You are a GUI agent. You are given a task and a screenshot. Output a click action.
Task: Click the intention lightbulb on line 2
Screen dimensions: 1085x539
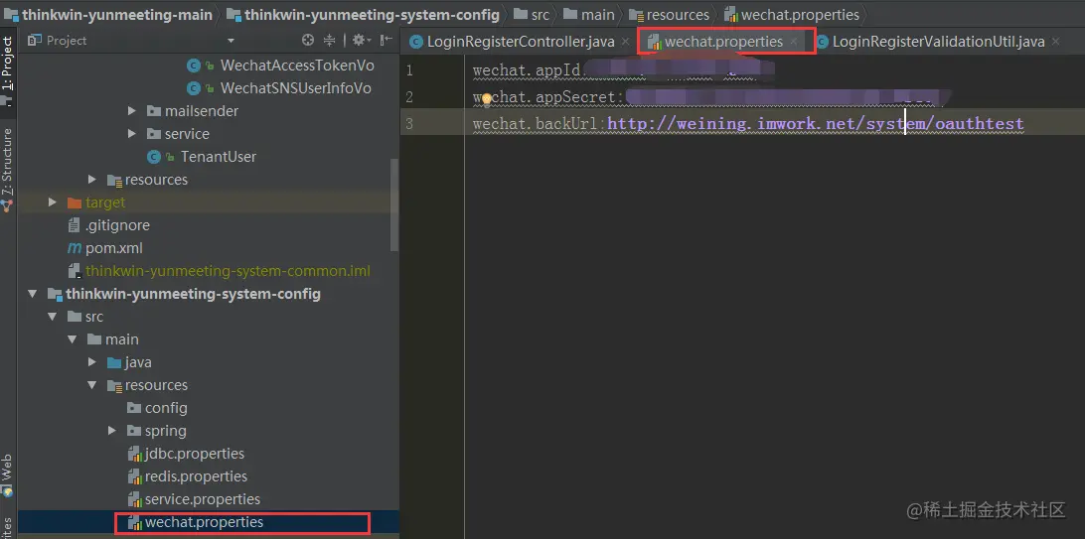pos(487,99)
